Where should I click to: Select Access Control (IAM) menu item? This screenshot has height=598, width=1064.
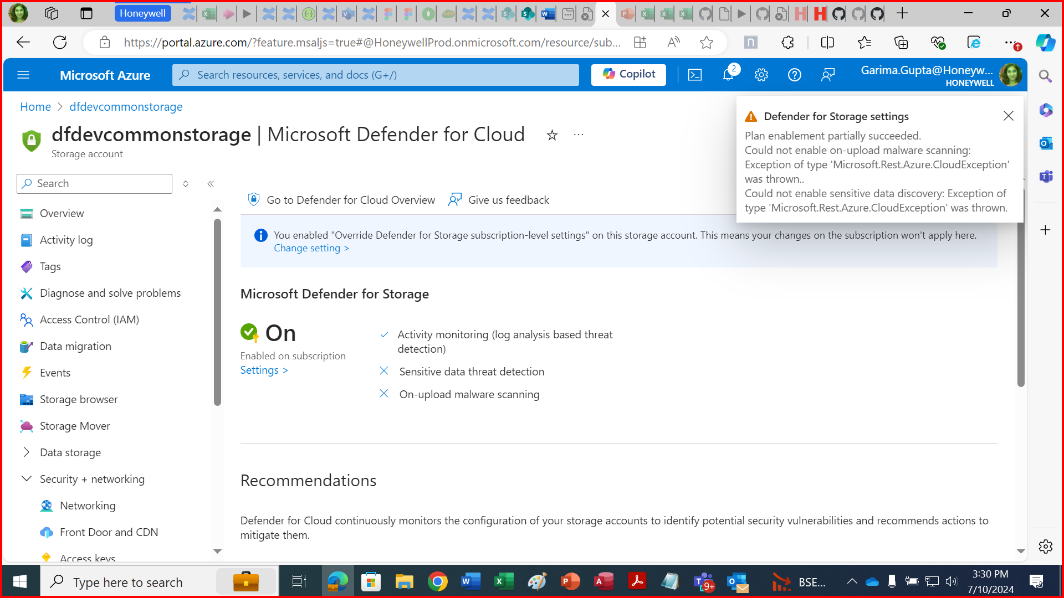click(x=89, y=319)
